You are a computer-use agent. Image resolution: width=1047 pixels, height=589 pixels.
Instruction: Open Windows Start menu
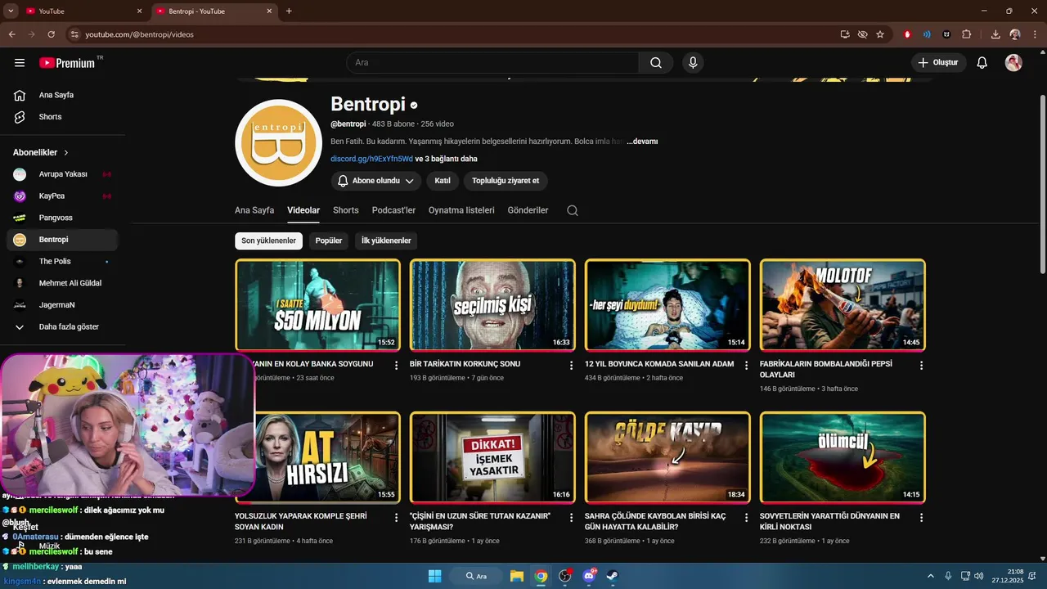pos(434,576)
